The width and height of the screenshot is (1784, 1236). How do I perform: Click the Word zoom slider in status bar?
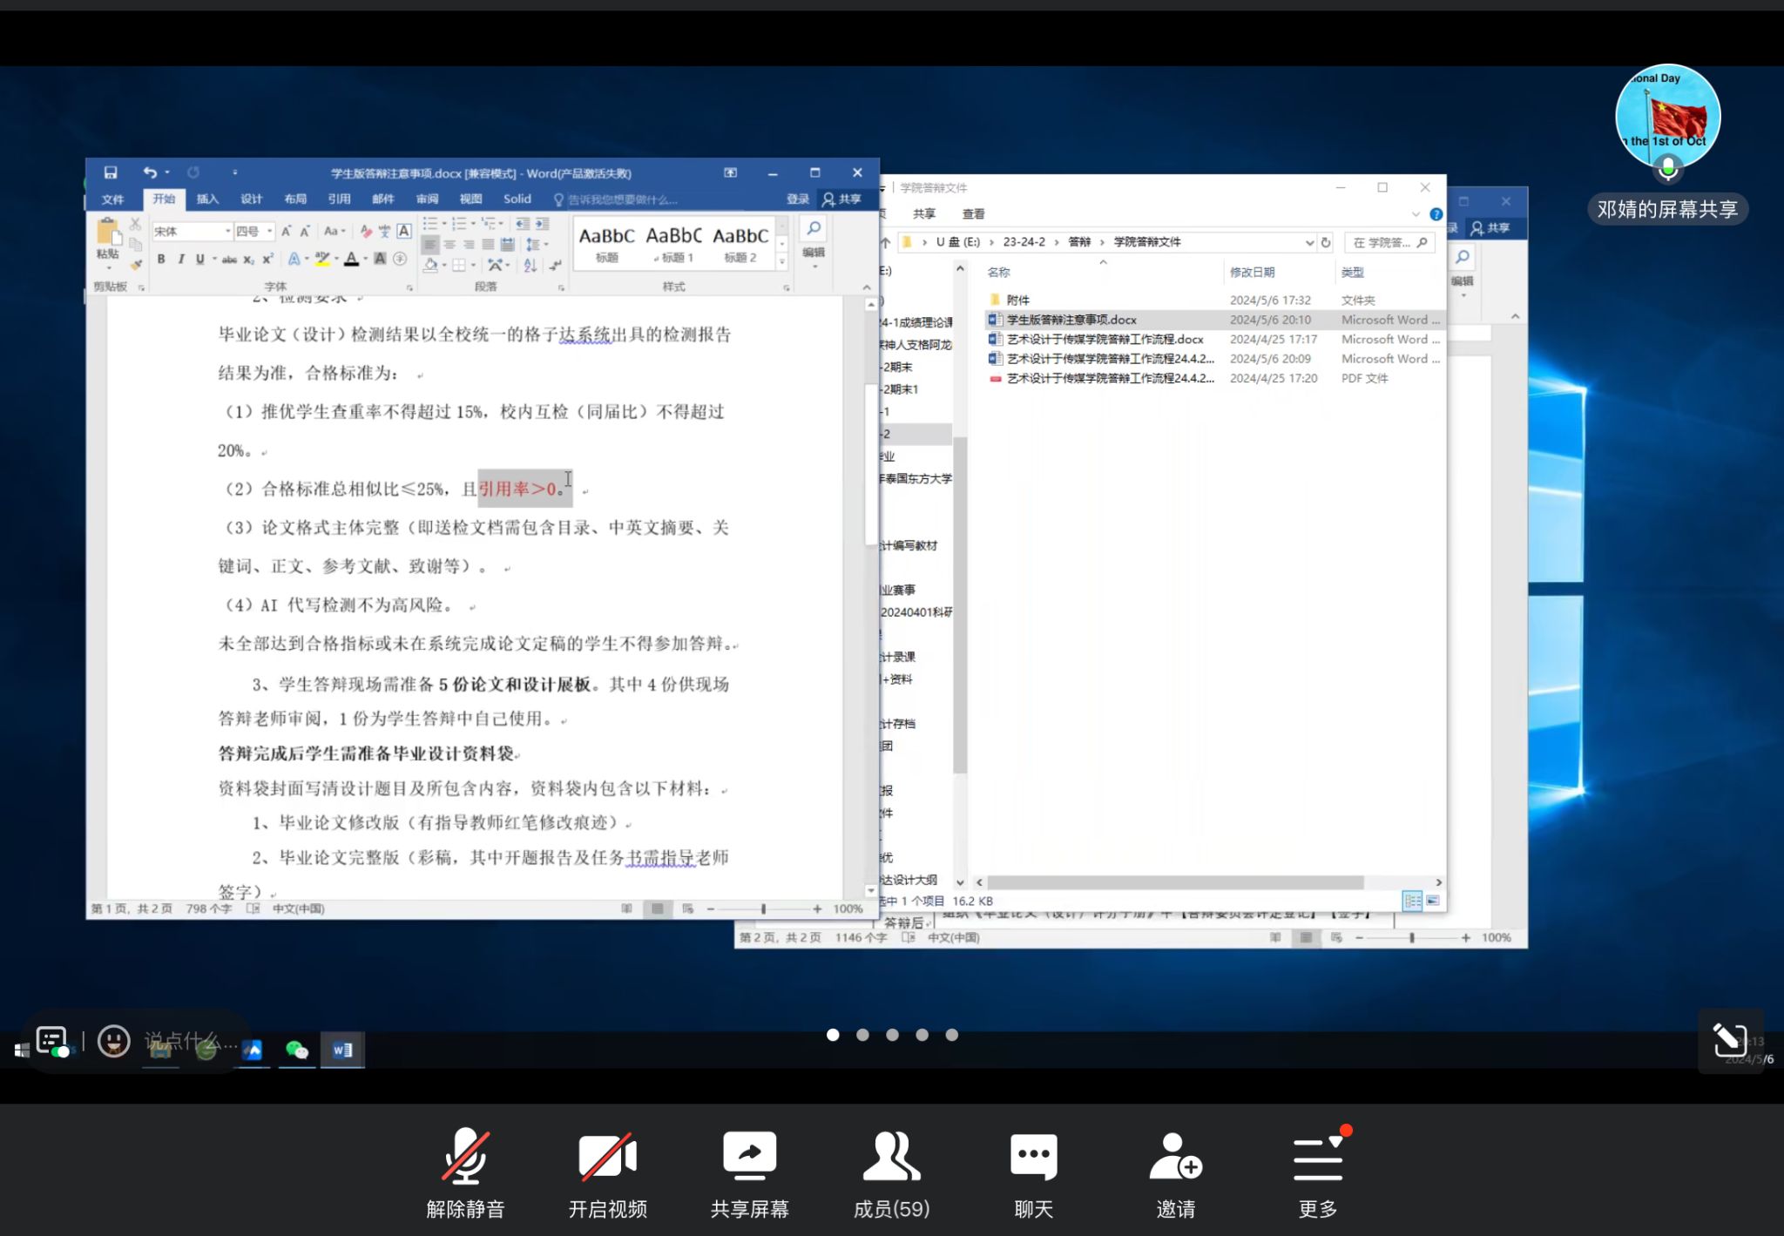[x=763, y=908]
